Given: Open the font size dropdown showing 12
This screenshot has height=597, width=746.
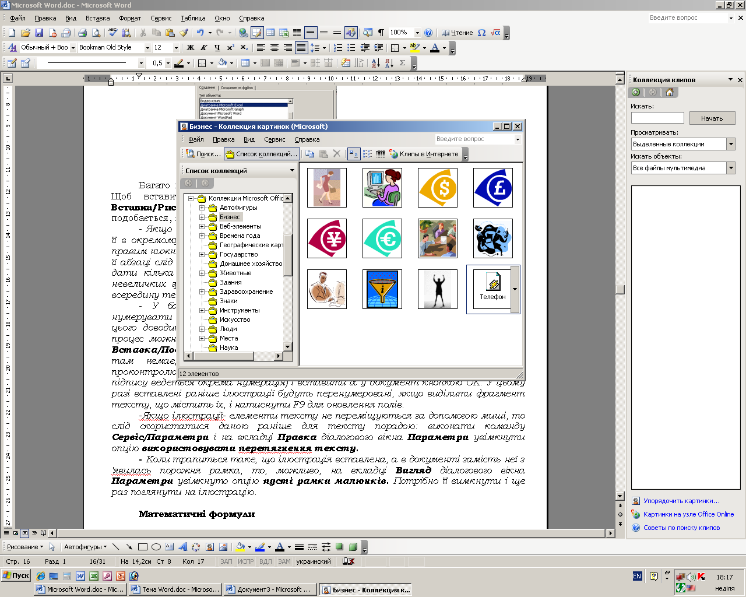Looking at the screenshot, I should coord(176,48).
